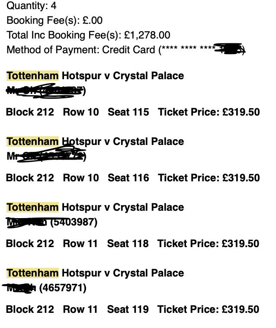Click the total amount £1,278.00

click(x=147, y=35)
